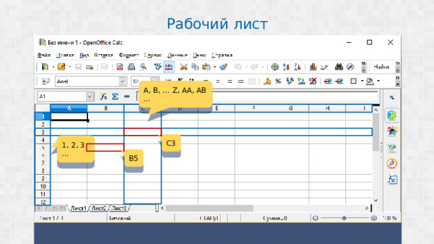Insert the Sum function

tap(115, 96)
